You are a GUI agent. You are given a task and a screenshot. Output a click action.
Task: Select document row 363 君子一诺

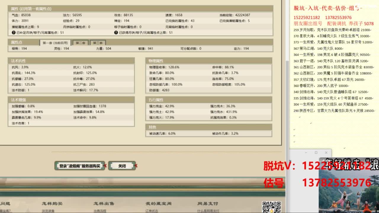pyautogui.click(x=331, y=61)
